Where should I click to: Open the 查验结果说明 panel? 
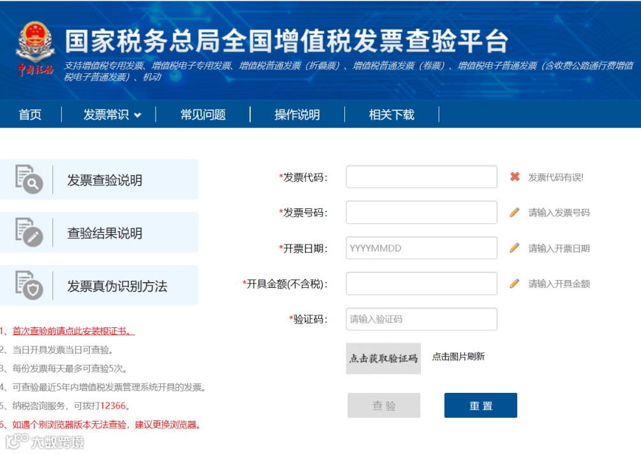pyautogui.click(x=99, y=232)
